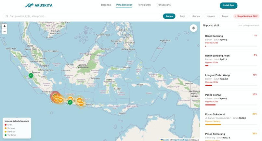Open the Posko Semarang card title
This screenshot has width=262, height=141.
[x=215, y=134]
